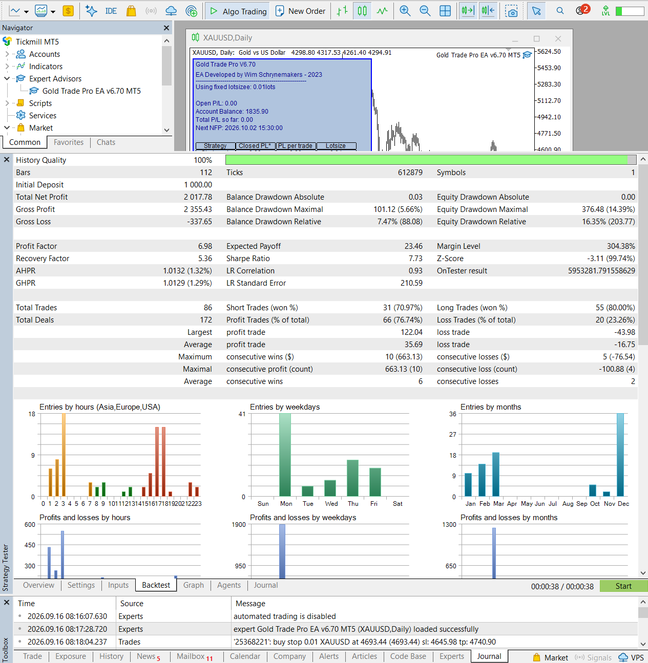Open Signals from the status bar

(593, 657)
